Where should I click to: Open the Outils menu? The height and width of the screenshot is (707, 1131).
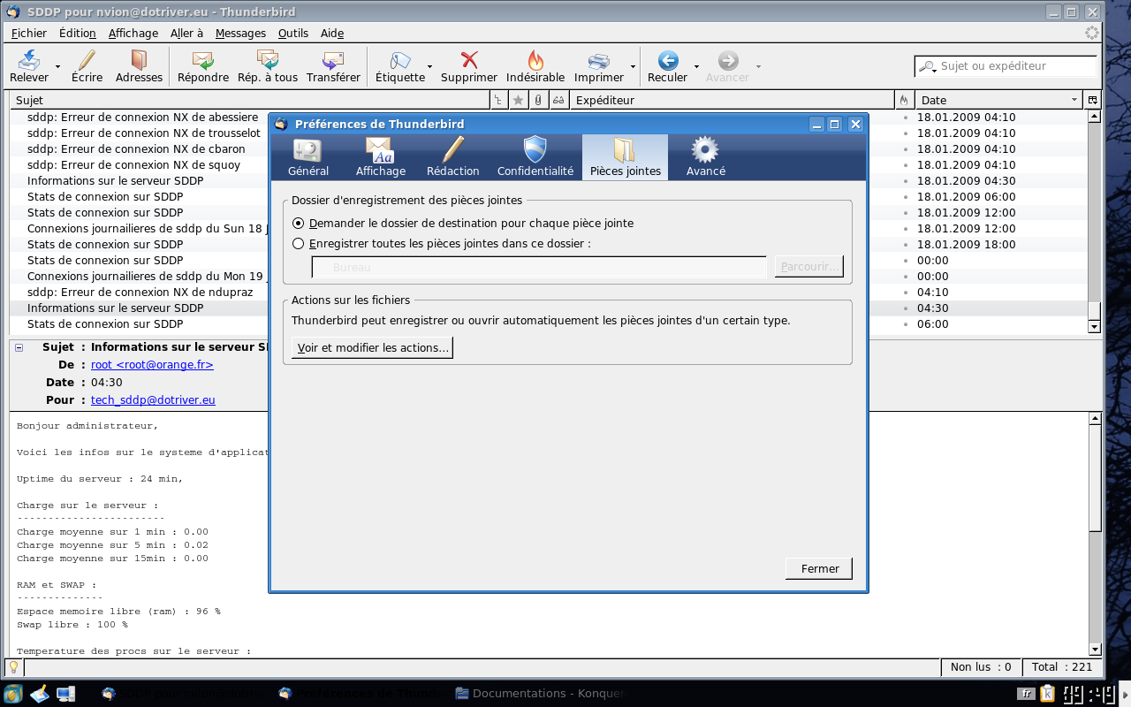pyautogui.click(x=292, y=34)
